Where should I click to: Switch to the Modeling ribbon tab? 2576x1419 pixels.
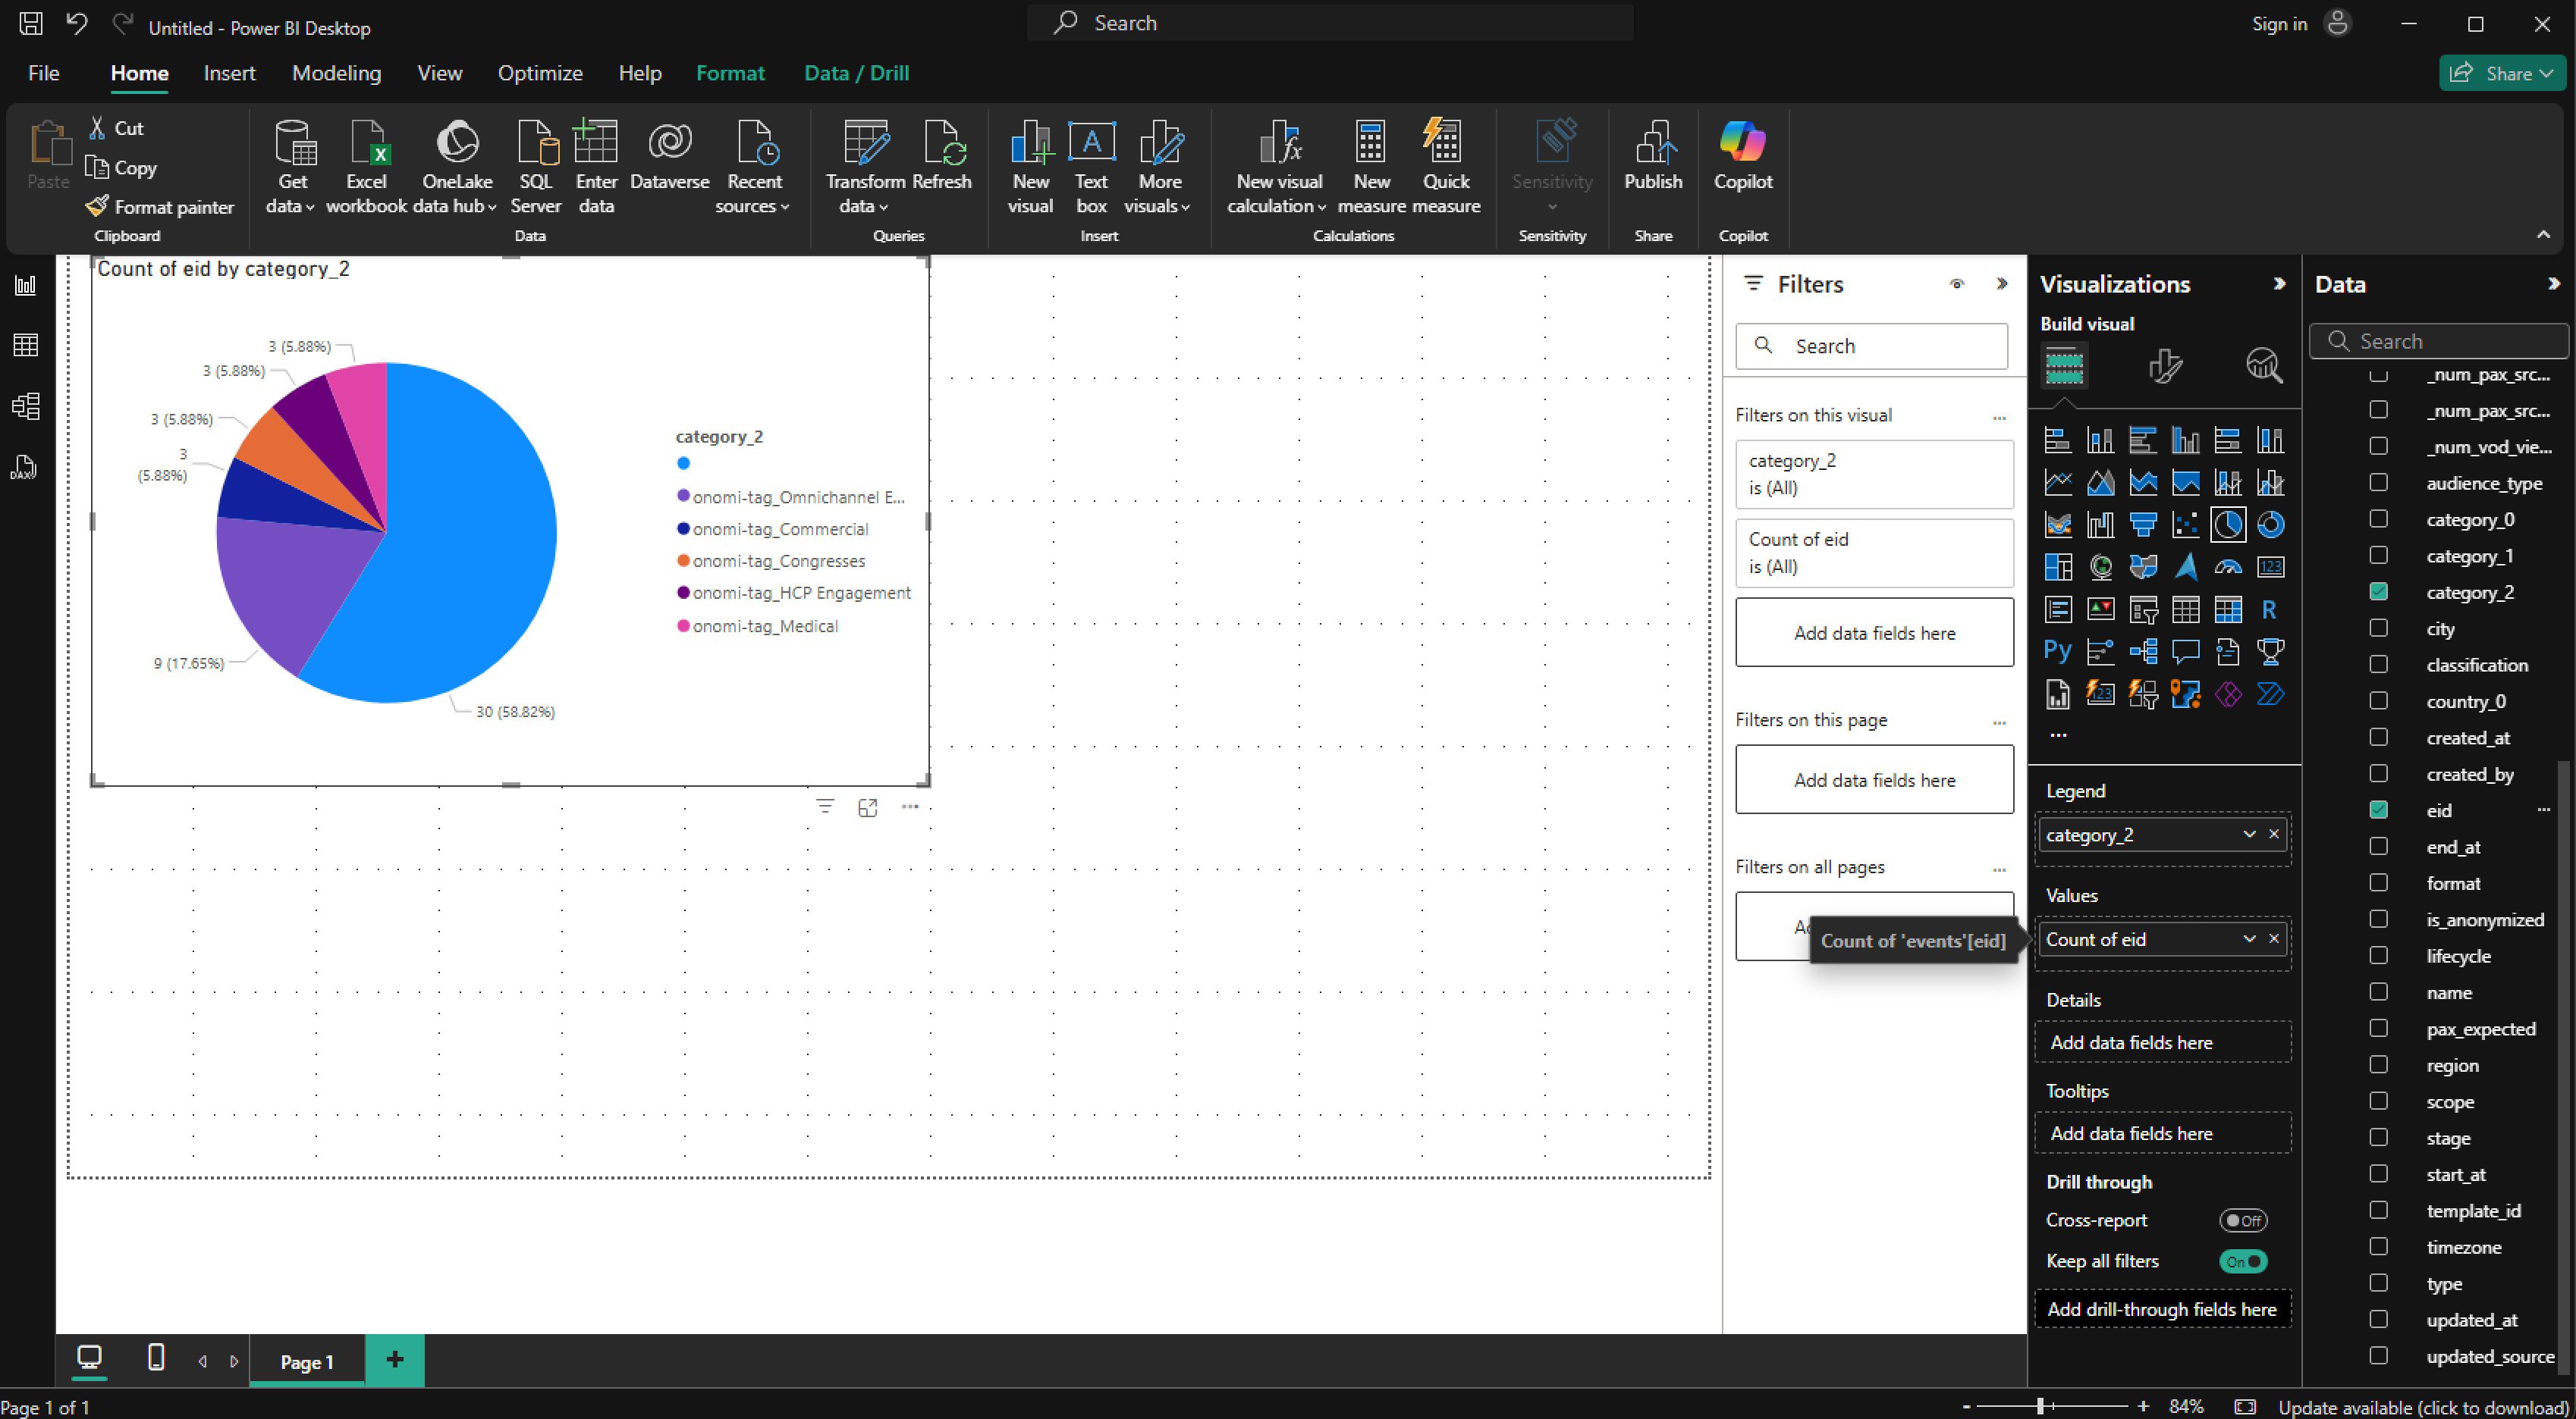336,73
